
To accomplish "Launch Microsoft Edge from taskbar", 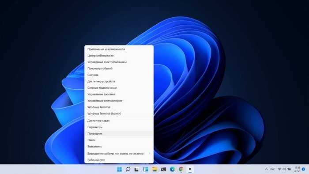I will 172,169.
